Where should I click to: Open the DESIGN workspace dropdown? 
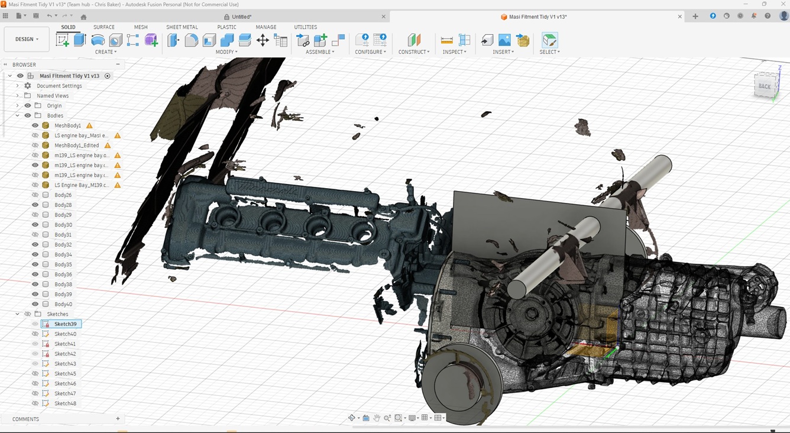27,40
